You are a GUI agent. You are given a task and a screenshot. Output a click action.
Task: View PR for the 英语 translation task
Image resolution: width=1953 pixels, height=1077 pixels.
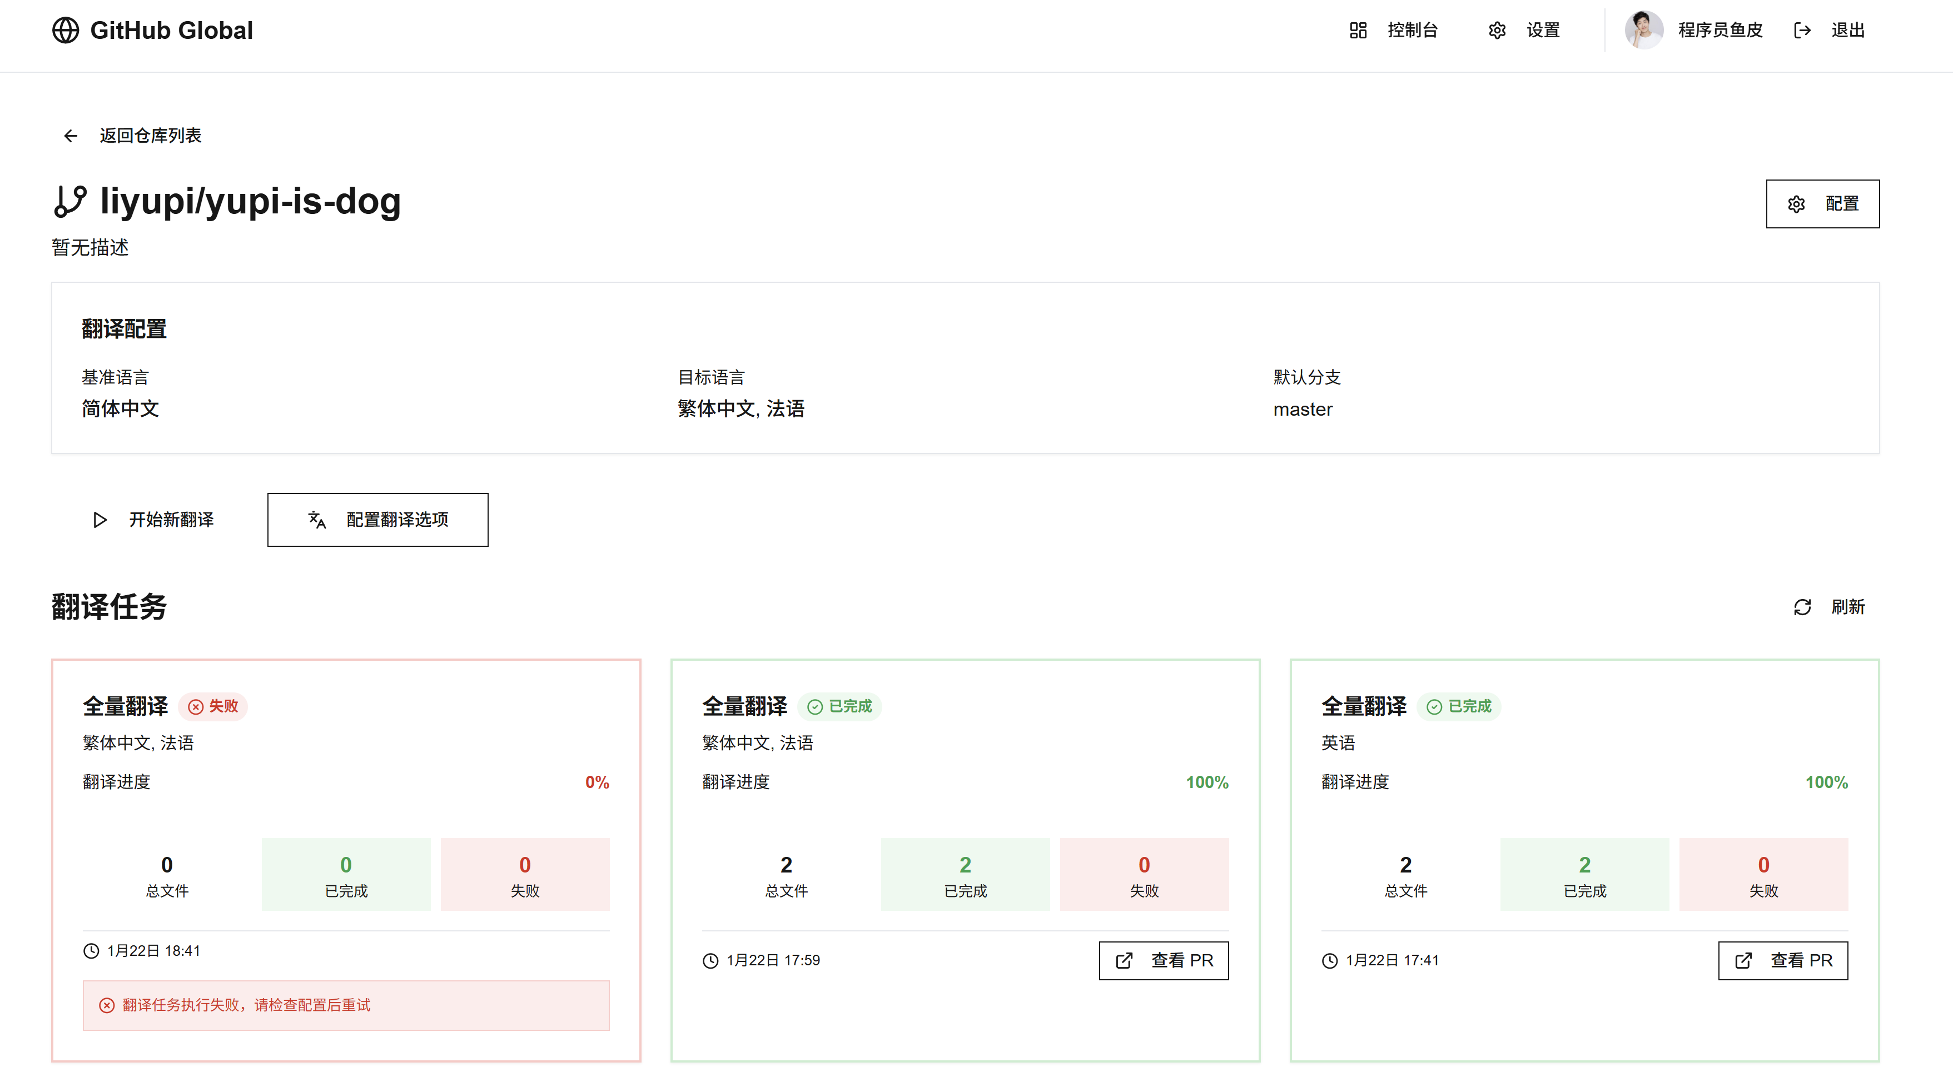[x=1782, y=961]
